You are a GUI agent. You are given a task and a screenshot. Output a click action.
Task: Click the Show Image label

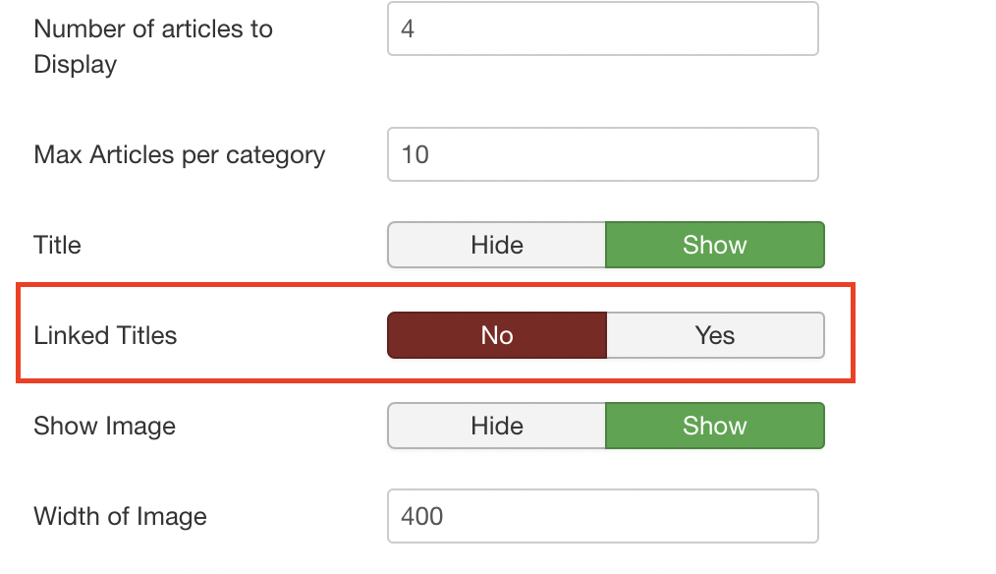click(104, 426)
